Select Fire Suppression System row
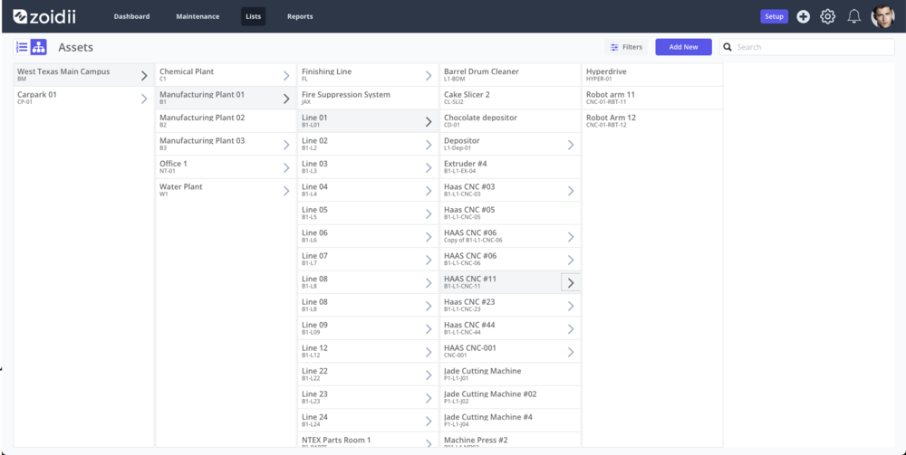 tap(368, 98)
